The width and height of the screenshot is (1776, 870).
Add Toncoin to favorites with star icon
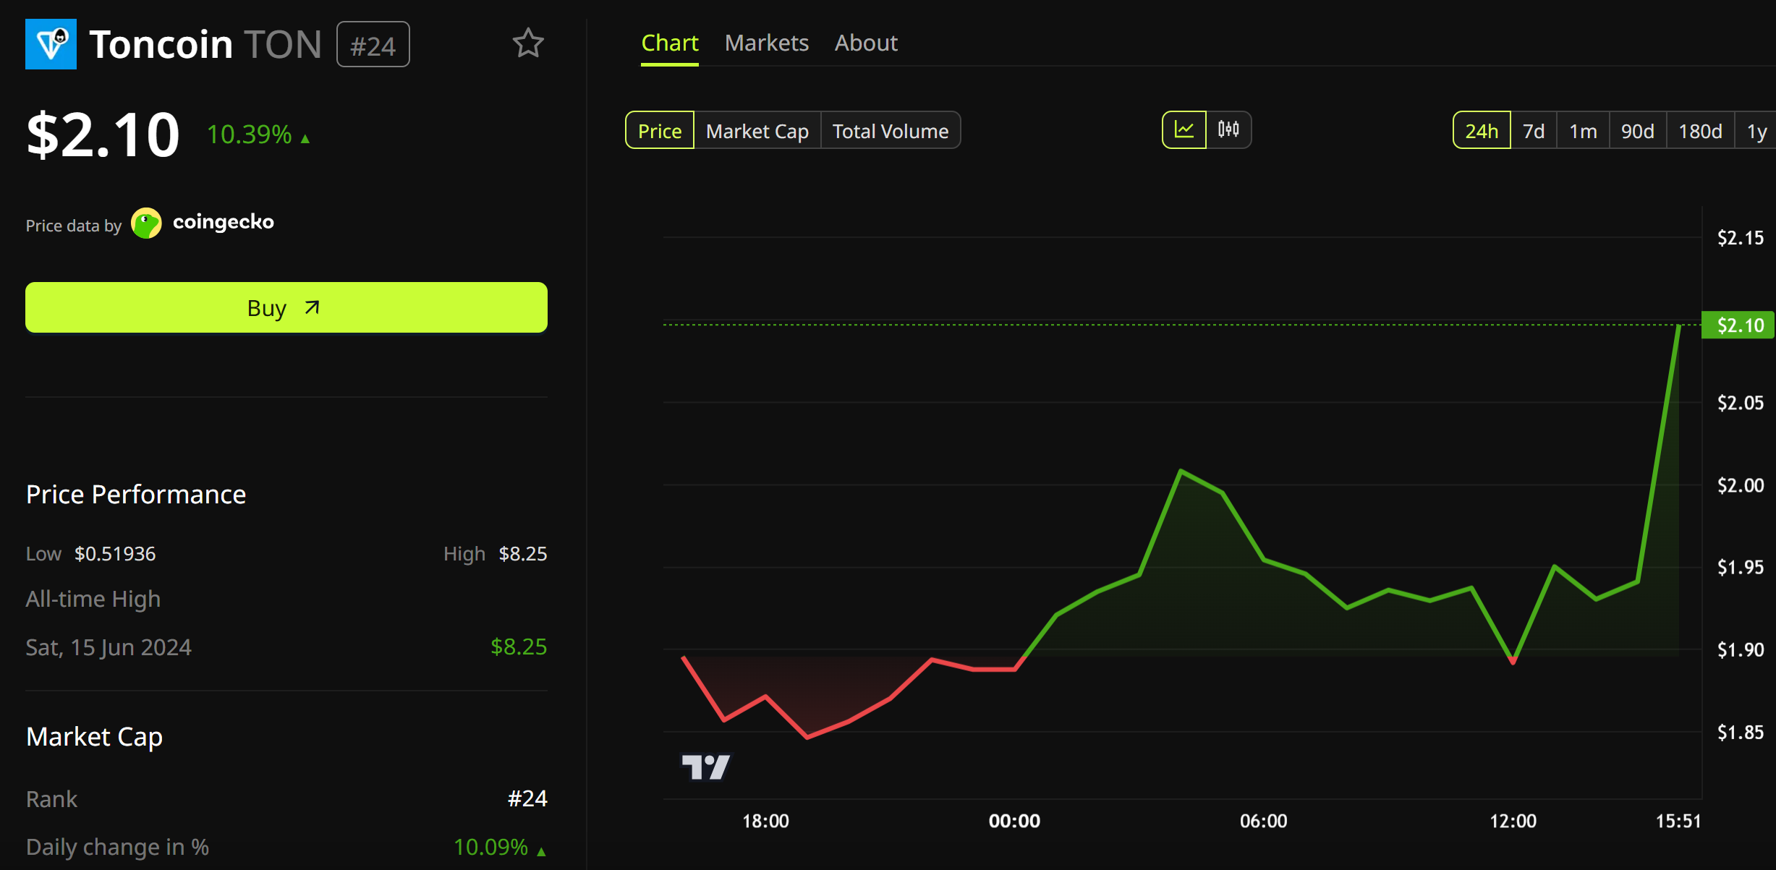[x=528, y=43]
